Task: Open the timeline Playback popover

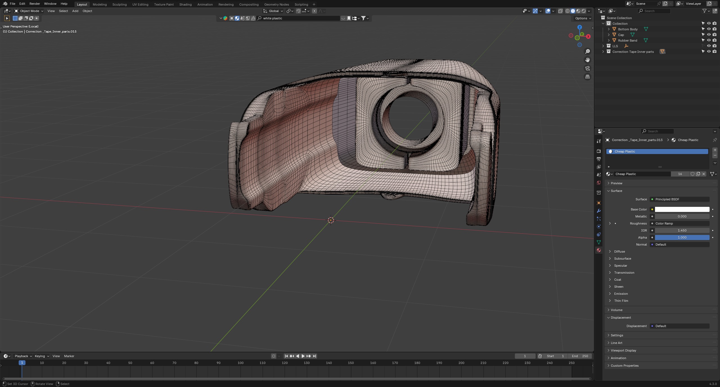Action: pos(23,356)
